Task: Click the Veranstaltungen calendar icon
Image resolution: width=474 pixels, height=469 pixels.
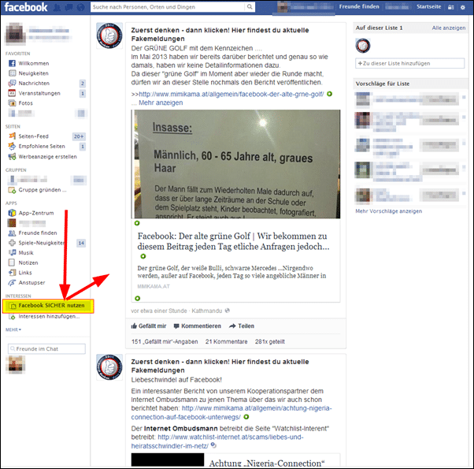Action: [x=12, y=93]
